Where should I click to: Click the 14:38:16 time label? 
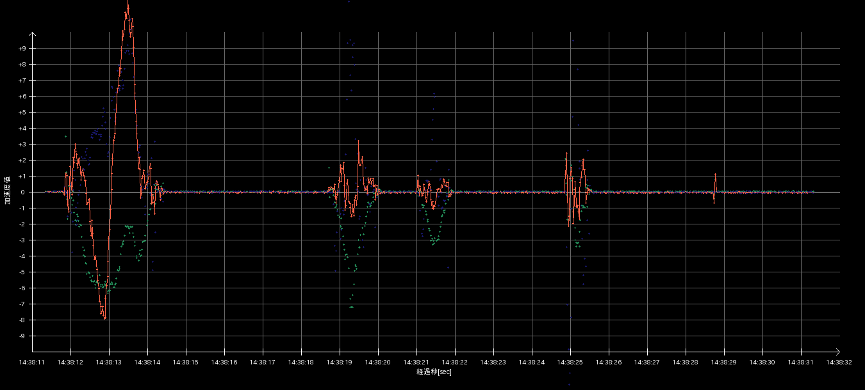click(x=224, y=363)
